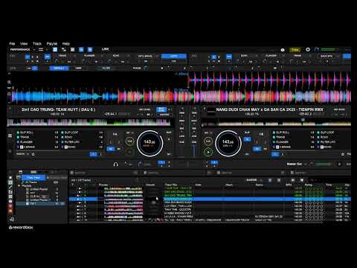Open the FLANGER effect dropdown in FX1
Screen dimensions: 357x268
[90, 56]
